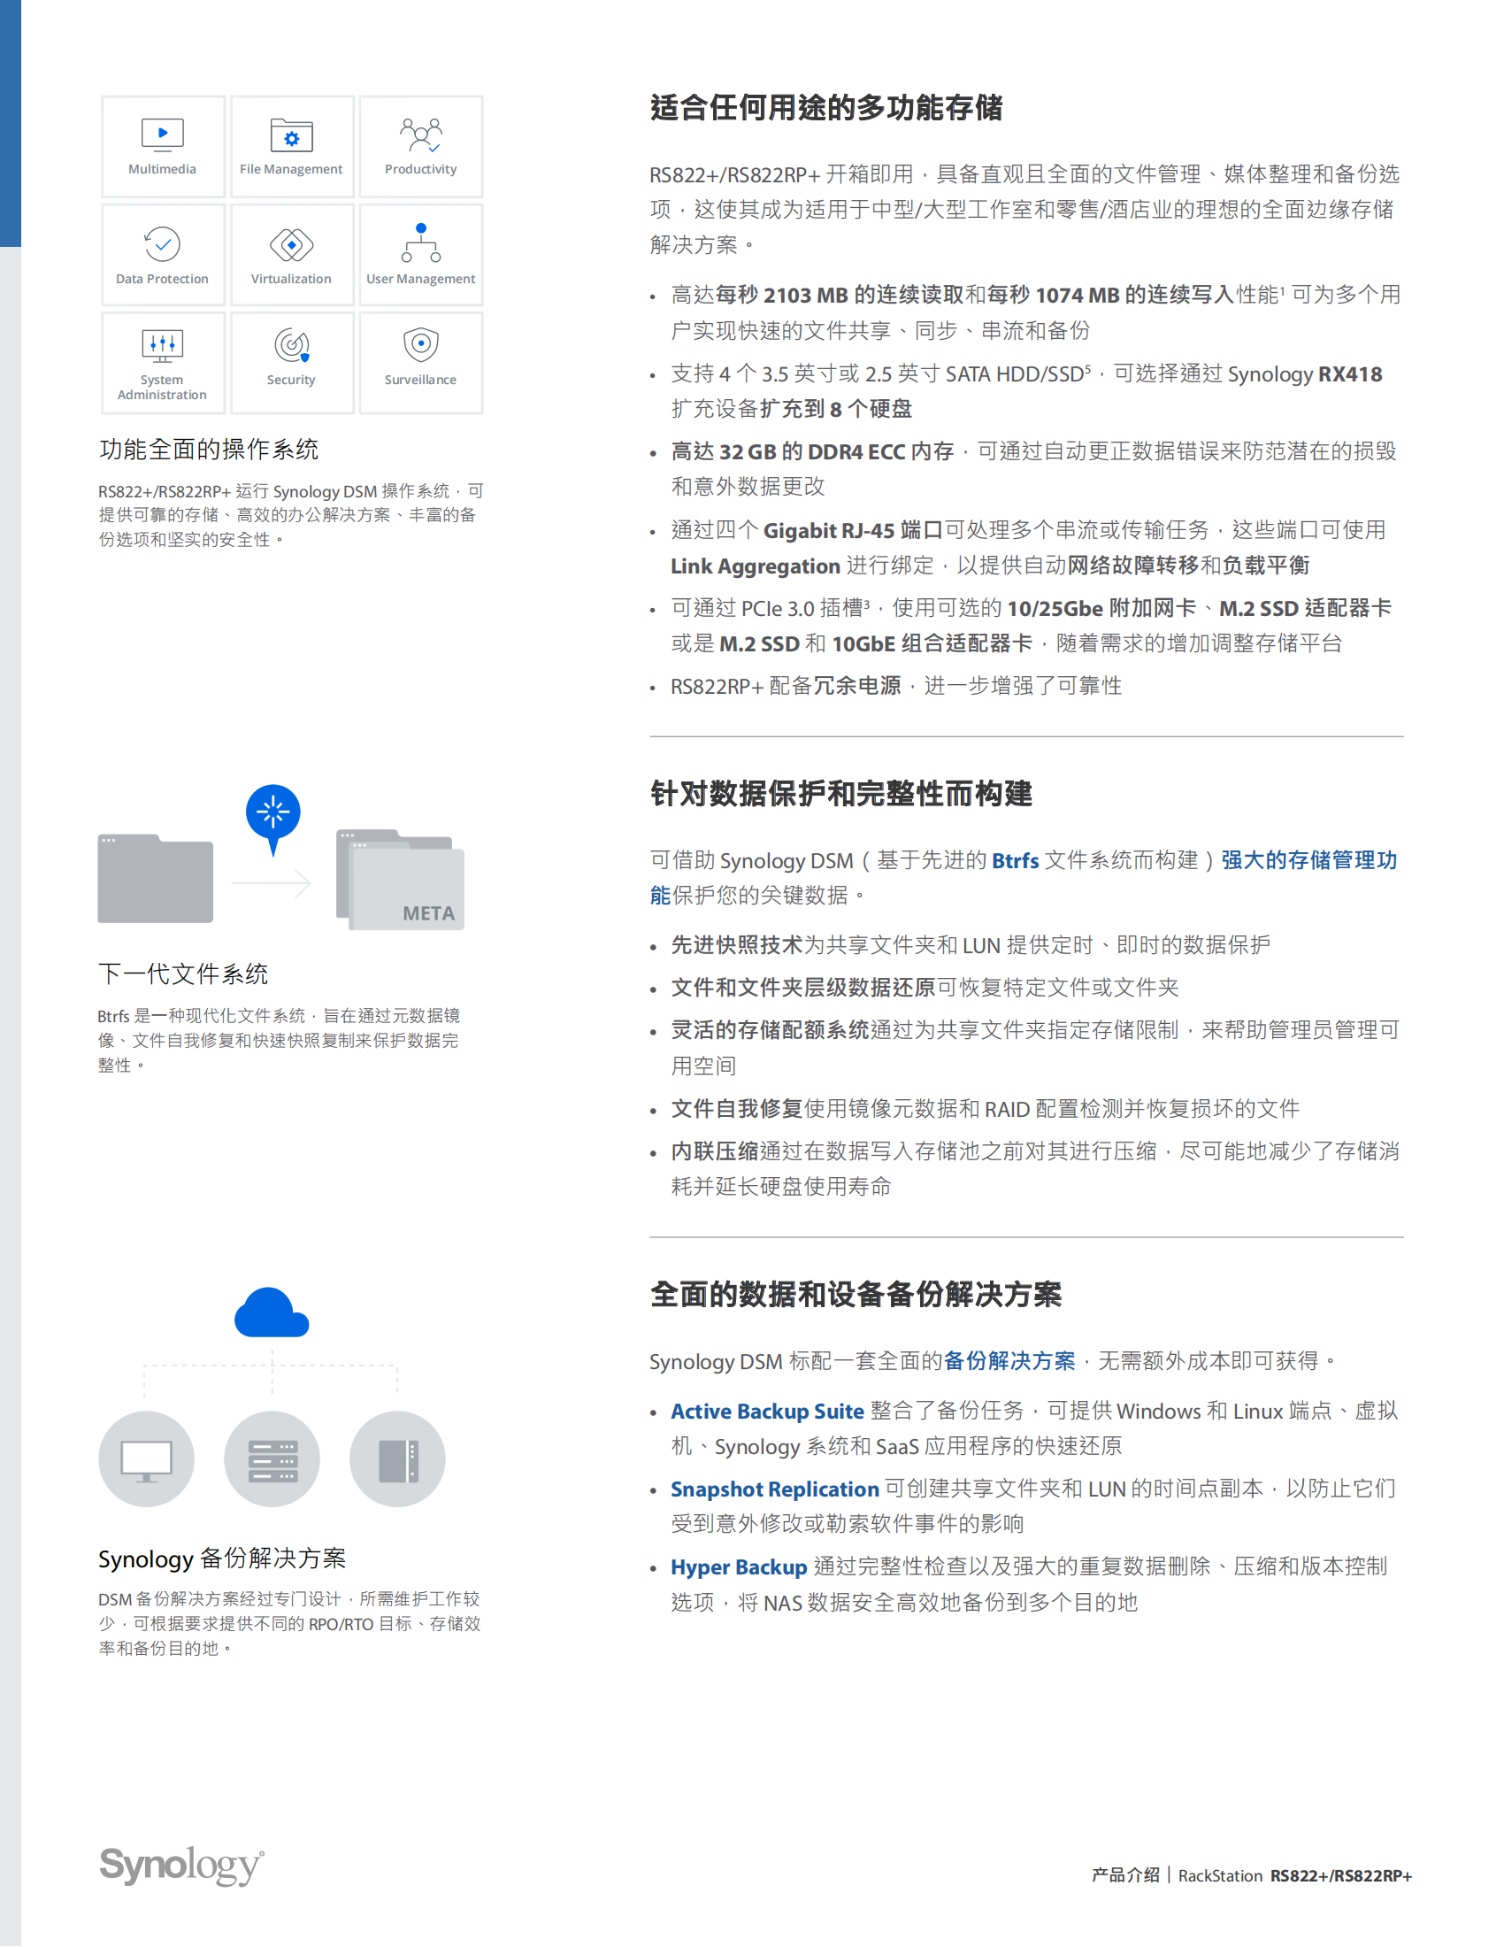
Task: Click the Surveillance shield icon
Action: pyautogui.click(x=420, y=343)
